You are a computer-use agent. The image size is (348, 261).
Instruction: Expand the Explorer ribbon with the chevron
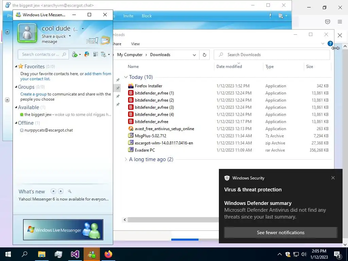pyautogui.click(x=323, y=44)
